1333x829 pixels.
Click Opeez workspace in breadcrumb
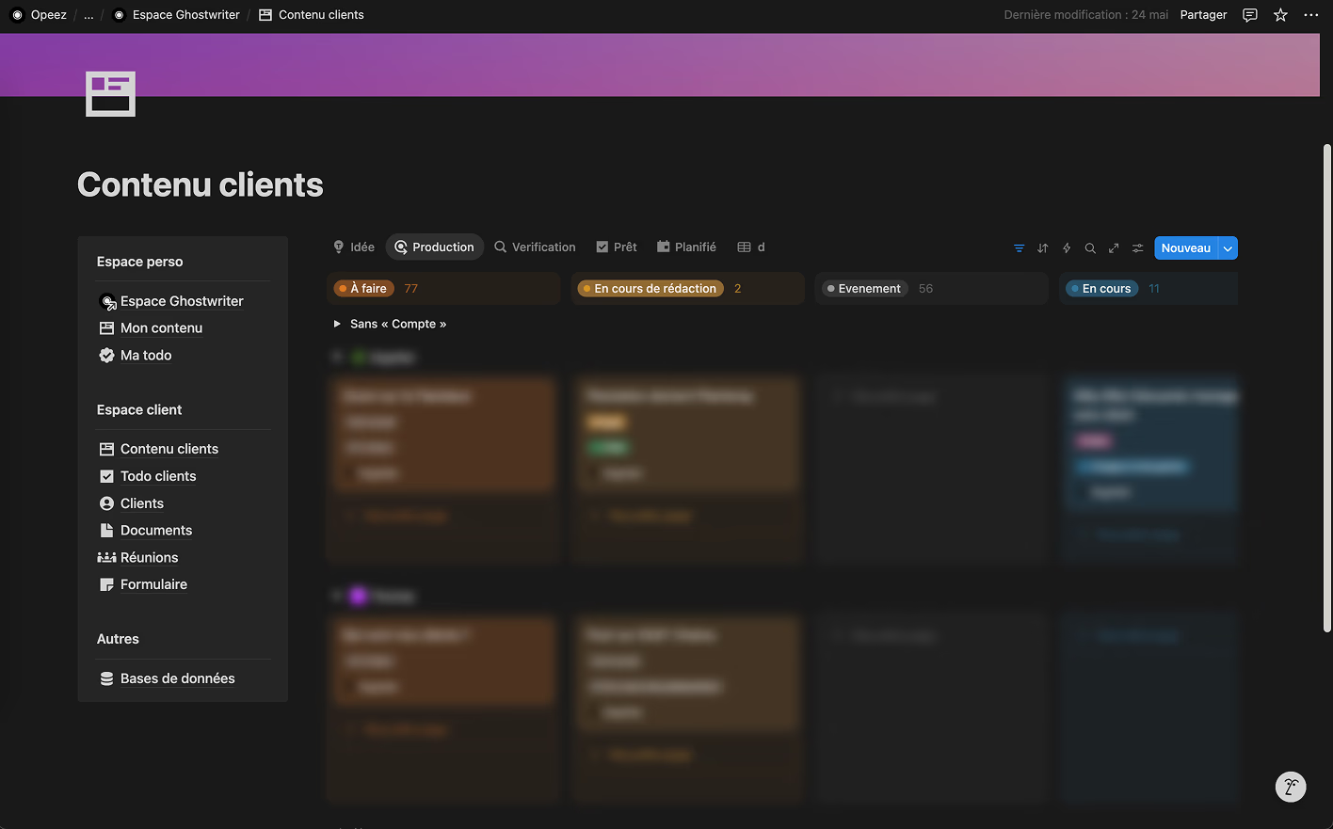39,15
